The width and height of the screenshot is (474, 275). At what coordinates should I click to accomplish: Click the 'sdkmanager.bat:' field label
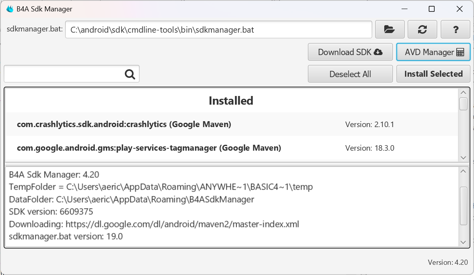(35, 29)
